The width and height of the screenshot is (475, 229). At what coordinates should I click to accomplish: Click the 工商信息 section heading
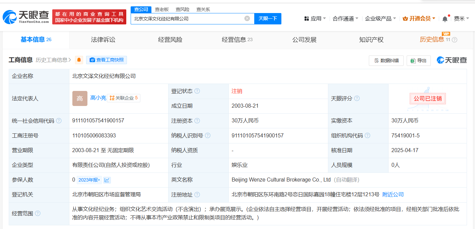coord(20,60)
